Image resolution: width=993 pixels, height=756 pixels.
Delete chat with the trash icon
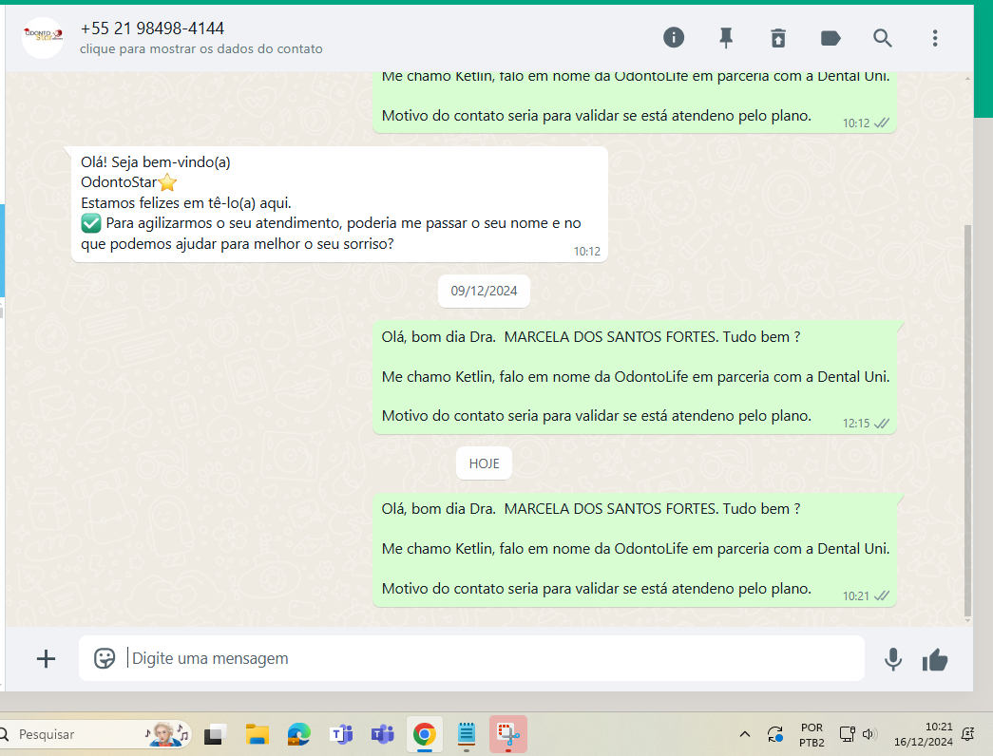pyautogui.click(x=777, y=39)
